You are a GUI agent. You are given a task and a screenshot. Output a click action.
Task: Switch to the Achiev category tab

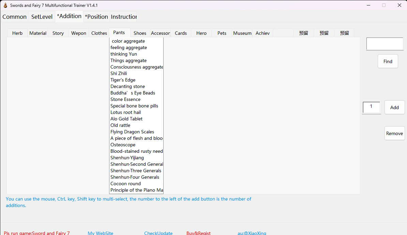[x=263, y=33]
